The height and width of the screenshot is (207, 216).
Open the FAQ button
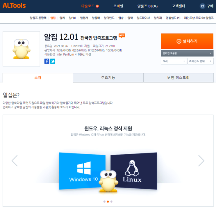(174, 61)
